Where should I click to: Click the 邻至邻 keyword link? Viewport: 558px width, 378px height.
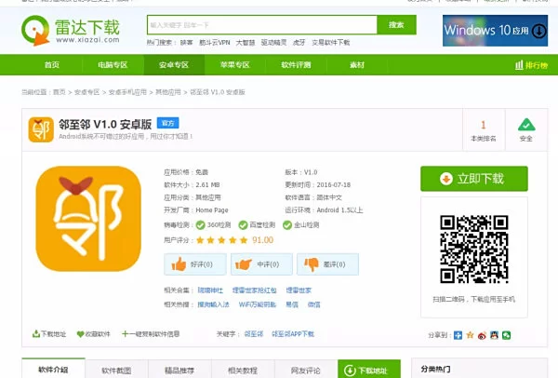(254, 334)
